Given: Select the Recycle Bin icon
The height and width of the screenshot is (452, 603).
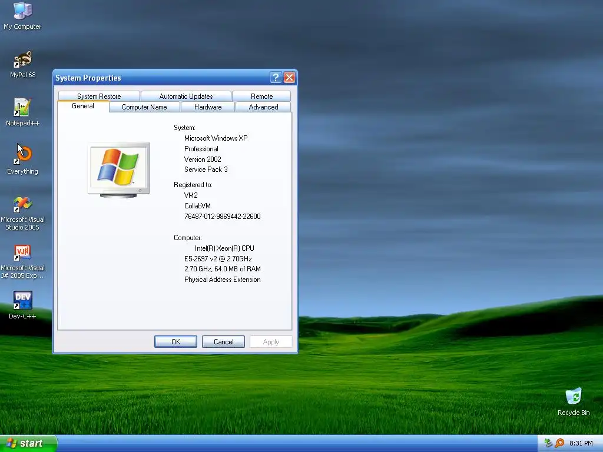Looking at the screenshot, I should pyautogui.click(x=574, y=401).
